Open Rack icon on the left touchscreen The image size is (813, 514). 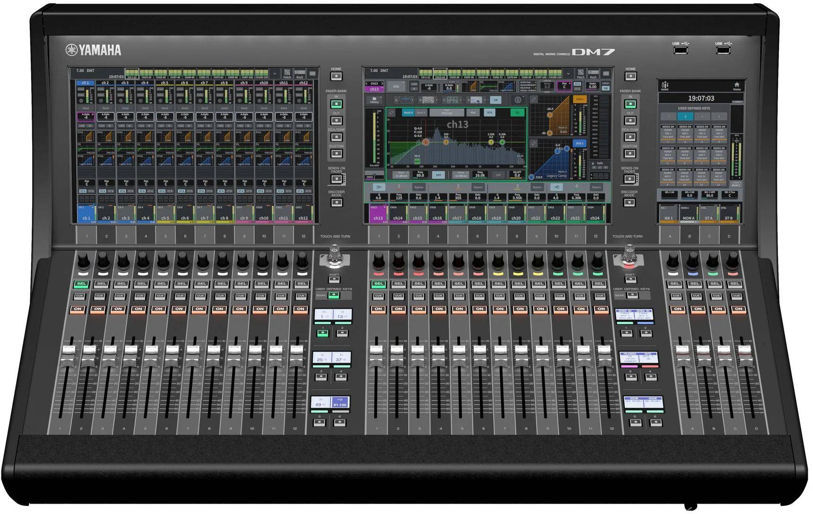300,74
